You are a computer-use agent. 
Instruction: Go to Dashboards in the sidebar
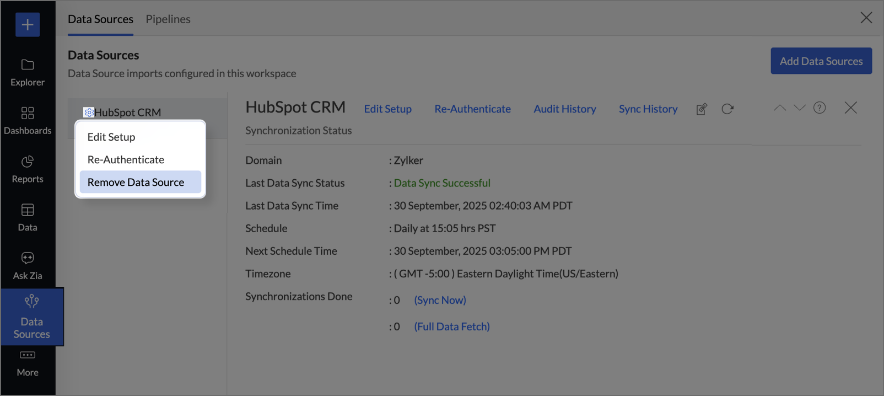pos(28,121)
